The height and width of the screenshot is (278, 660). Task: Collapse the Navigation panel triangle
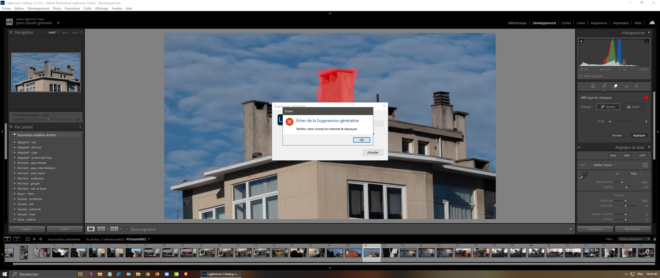click(x=11, y=32)
